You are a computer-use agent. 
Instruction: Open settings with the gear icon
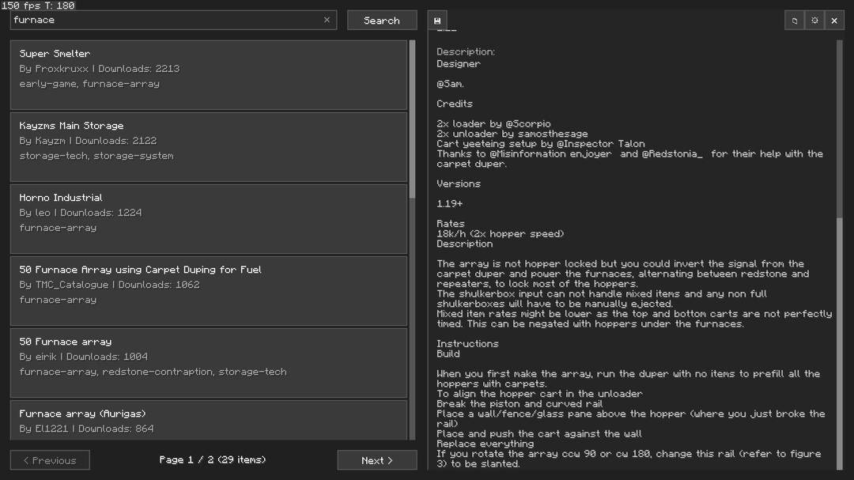814,21
